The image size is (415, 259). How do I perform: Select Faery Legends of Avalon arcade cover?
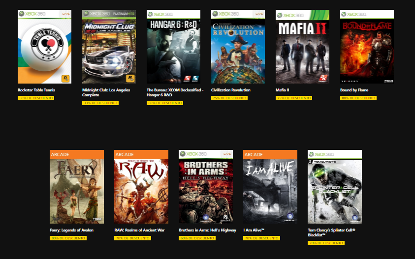(77, 187)
